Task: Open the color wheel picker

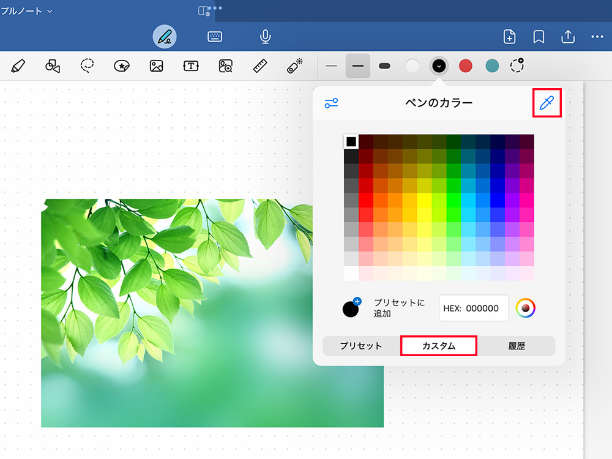Action: (x=525, y=308)
